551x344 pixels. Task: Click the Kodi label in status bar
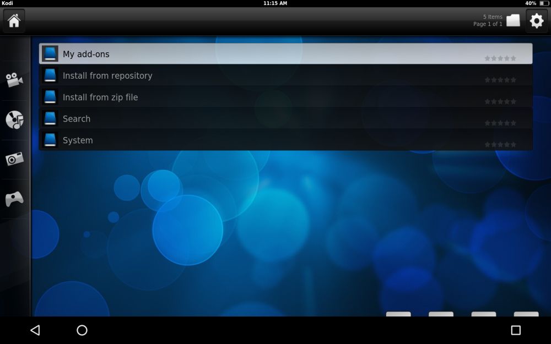(7, 3)
